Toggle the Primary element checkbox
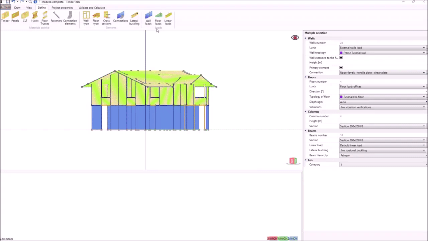The height and width of the screenshot is (241, 428). 341,68
